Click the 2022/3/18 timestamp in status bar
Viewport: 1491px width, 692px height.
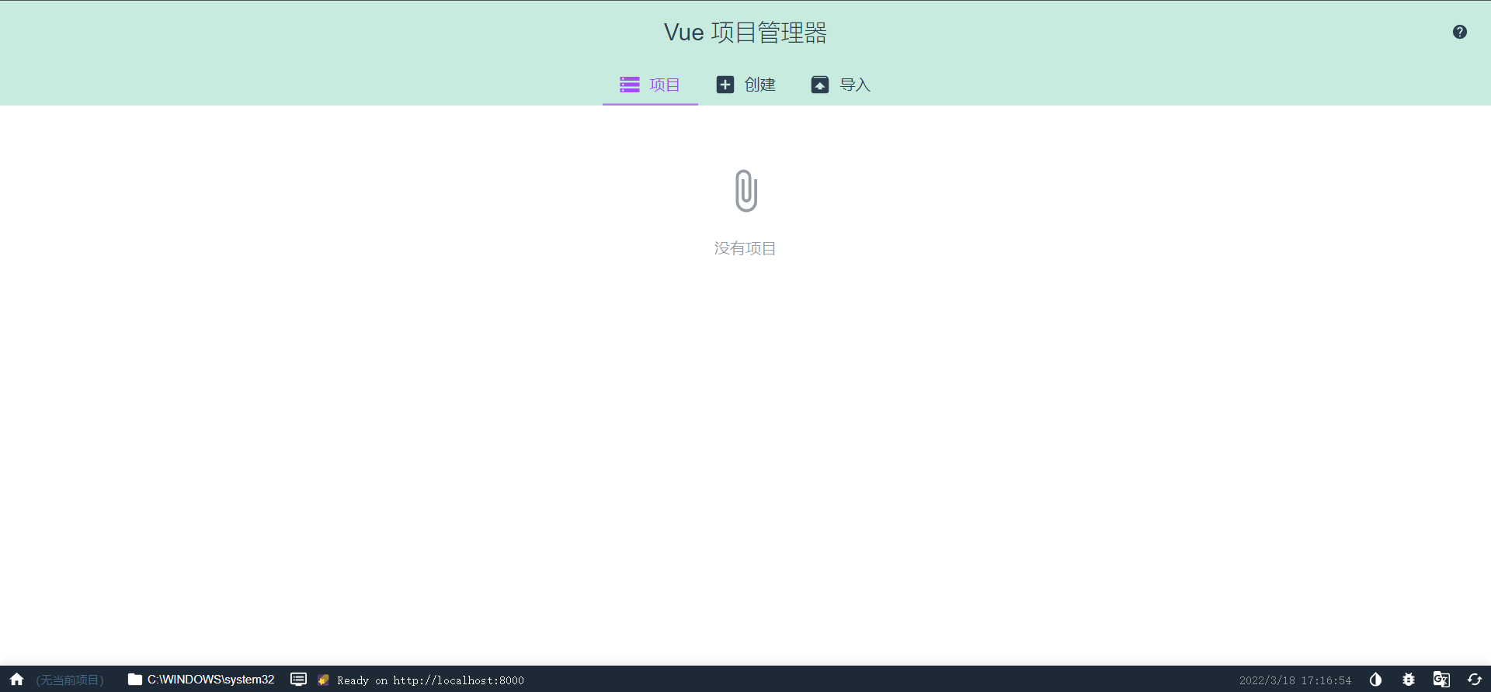click(1295, 680)
